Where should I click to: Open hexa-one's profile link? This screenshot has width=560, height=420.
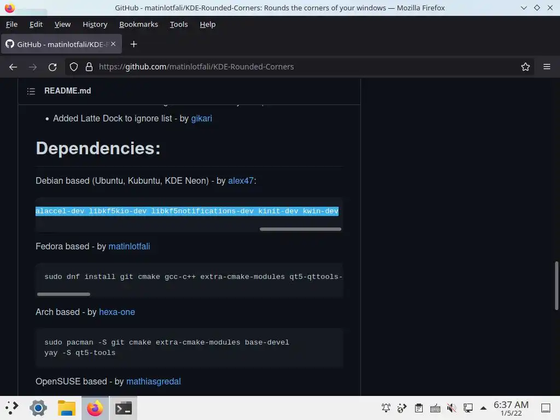pyautogui.click(x=117, y=312)
